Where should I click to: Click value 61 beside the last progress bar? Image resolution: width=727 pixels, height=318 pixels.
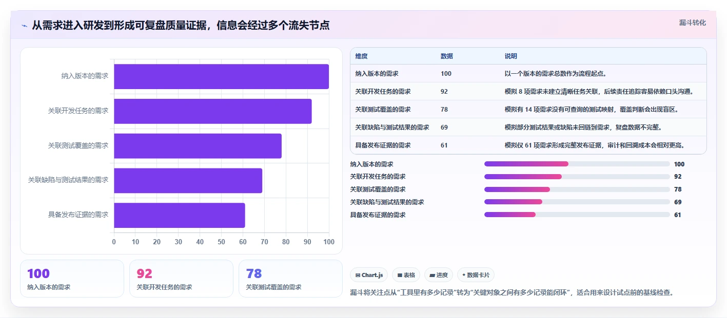(678, 215)
